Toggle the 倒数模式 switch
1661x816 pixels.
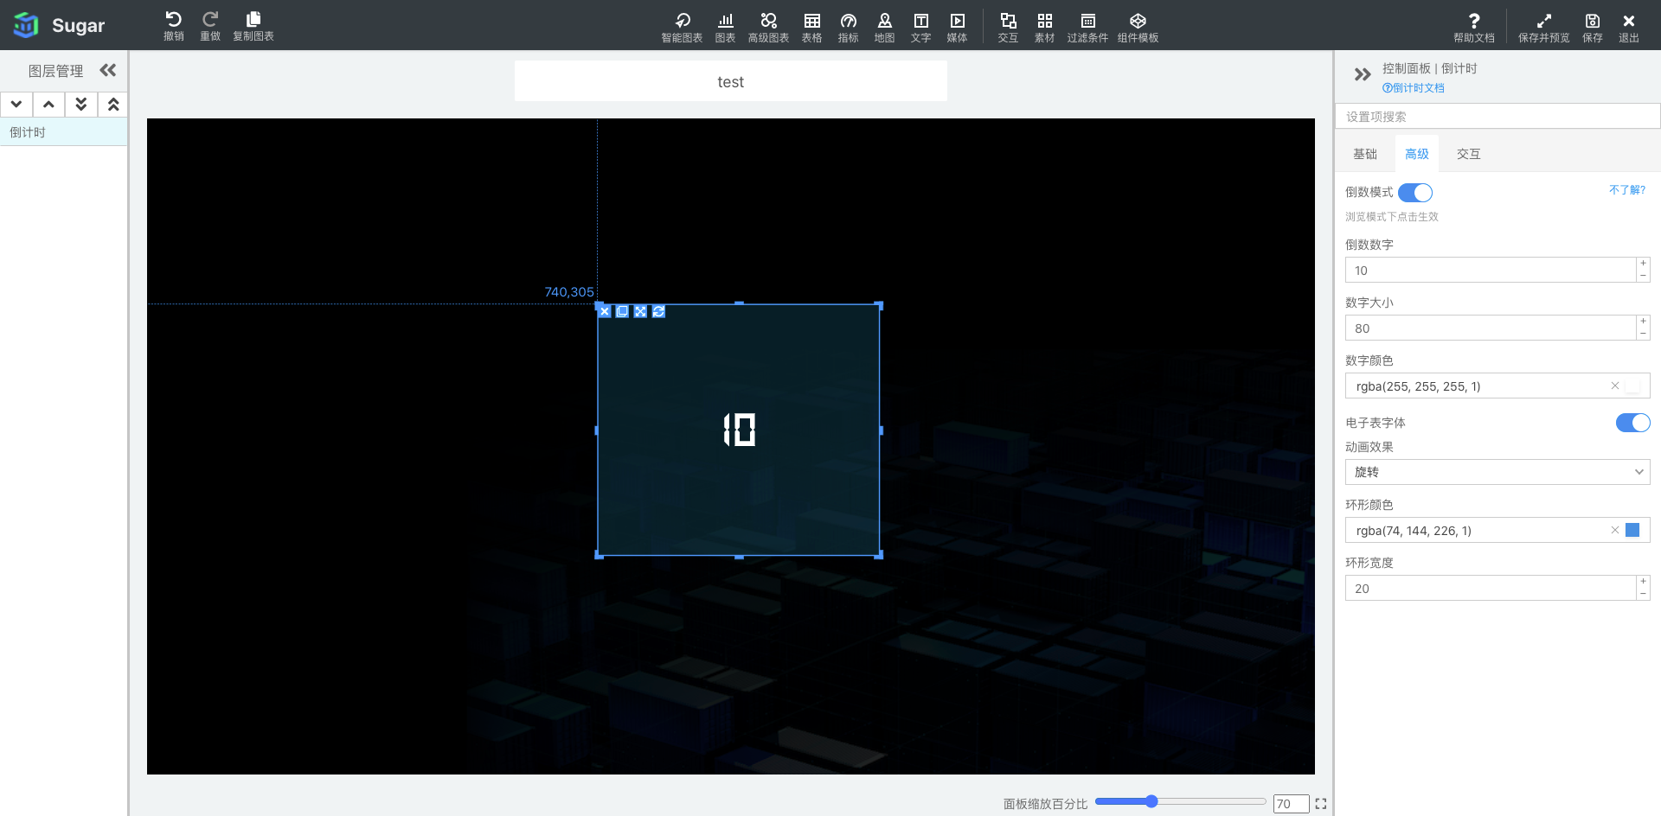pyautogui.click(x=1415, y=193)
